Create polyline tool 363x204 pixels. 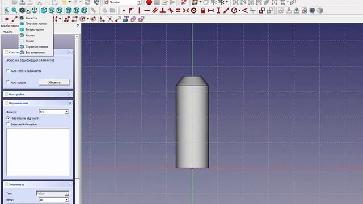click(67, 19)
